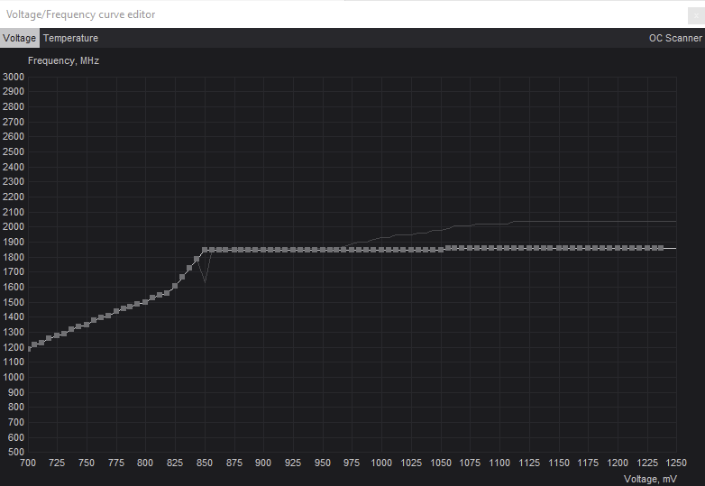
Task: Click the 1500 frequency axis label
Action: click(13, 302)
